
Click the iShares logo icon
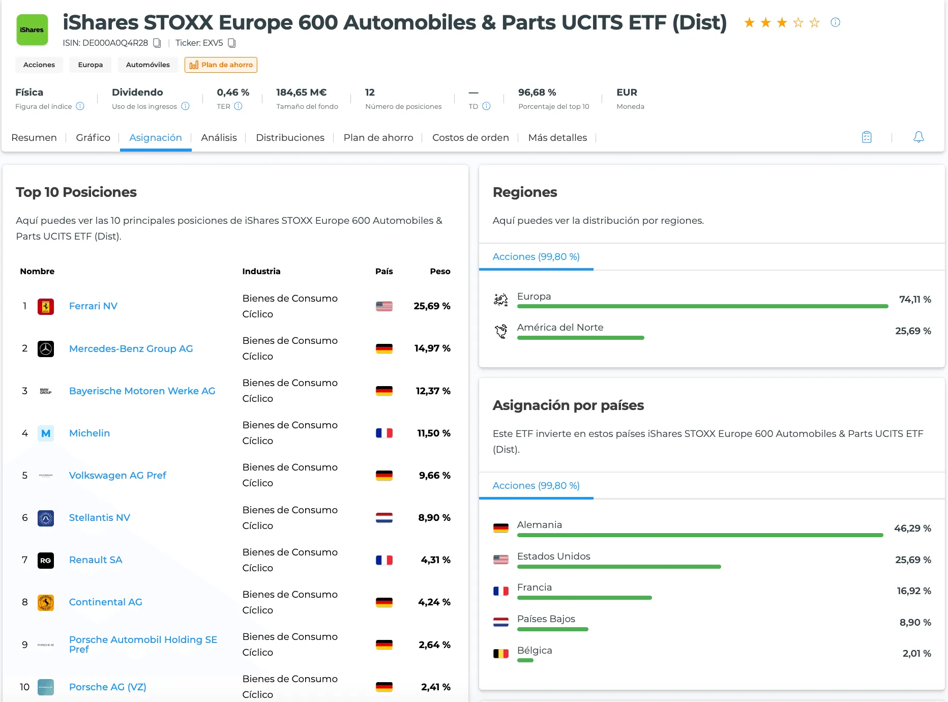point(32,30)
